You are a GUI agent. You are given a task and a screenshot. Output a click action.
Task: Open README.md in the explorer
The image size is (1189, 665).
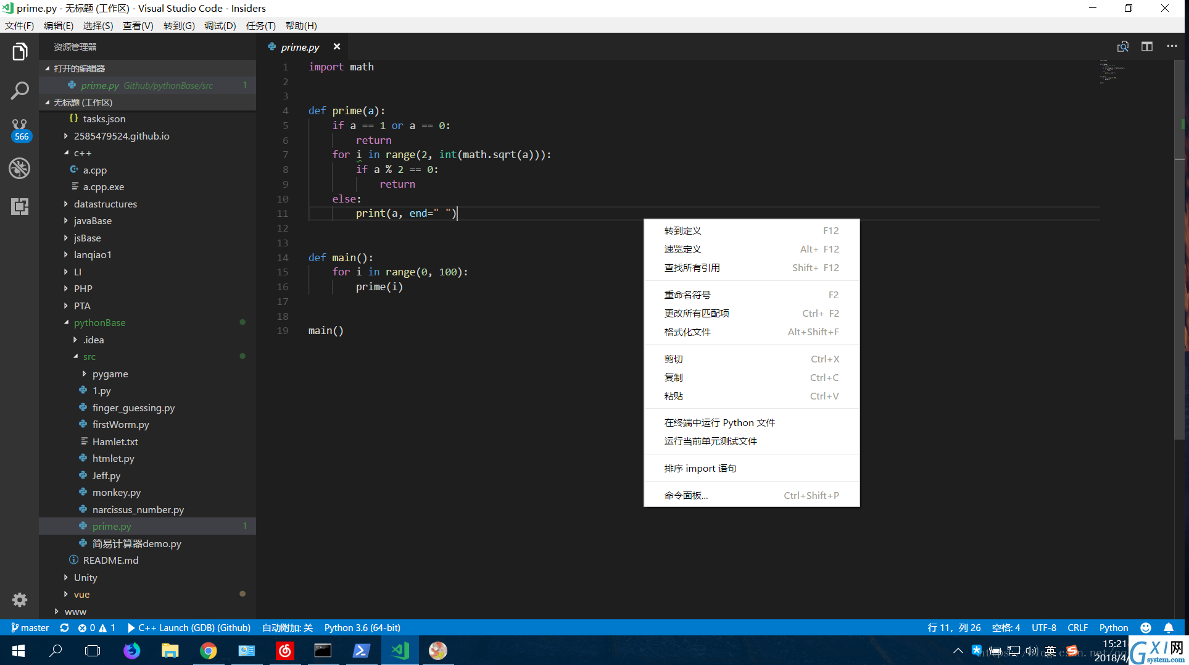147,560
